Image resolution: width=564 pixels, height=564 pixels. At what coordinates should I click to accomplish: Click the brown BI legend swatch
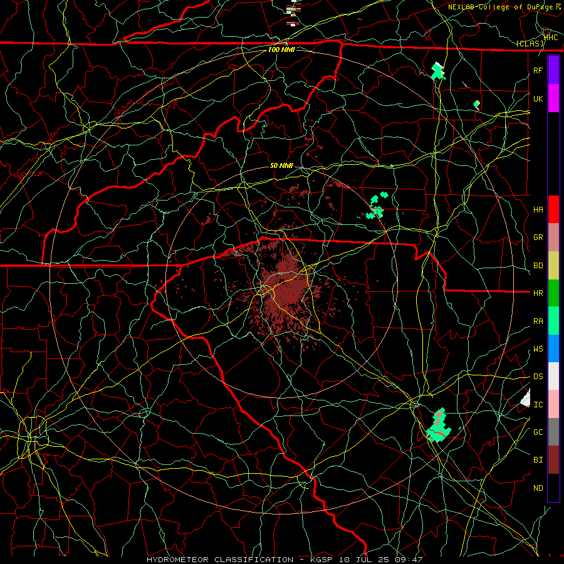(x=553, y=460)
